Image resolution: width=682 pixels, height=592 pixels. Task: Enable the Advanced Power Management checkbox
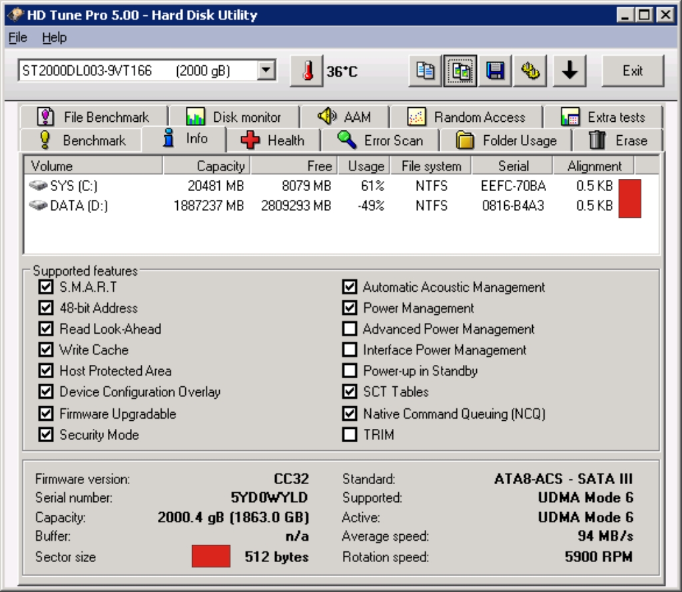[x=350, y=328]
